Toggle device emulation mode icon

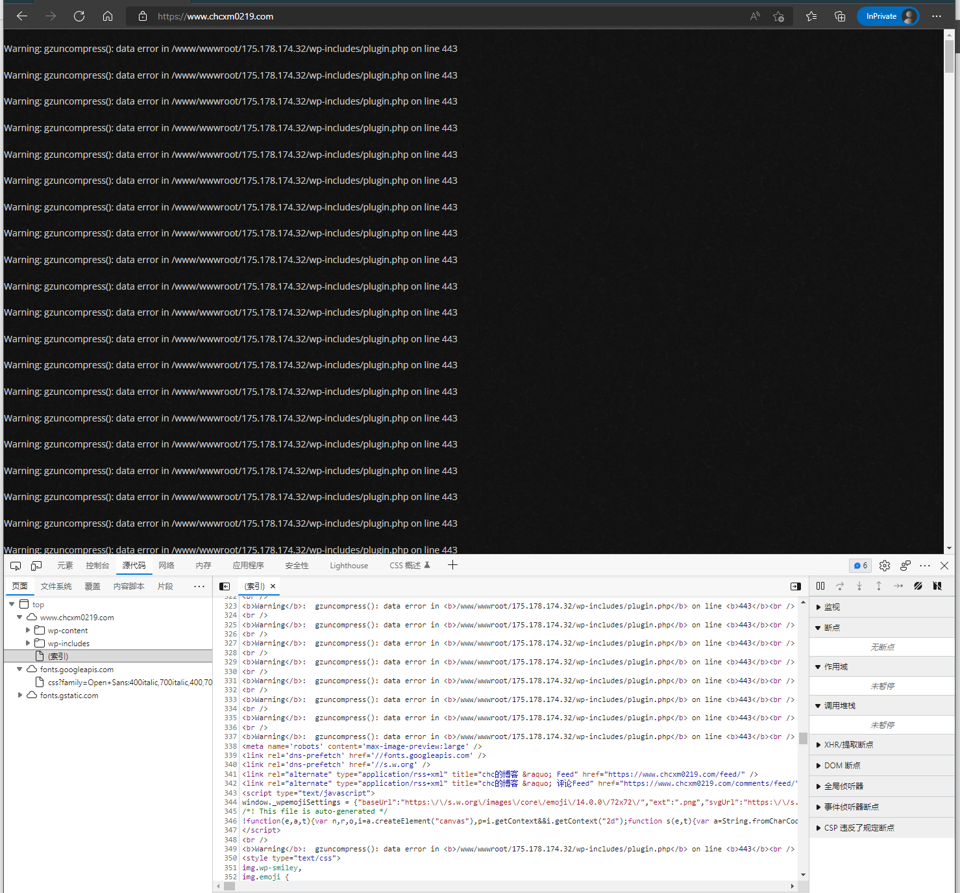click(36, 566)
